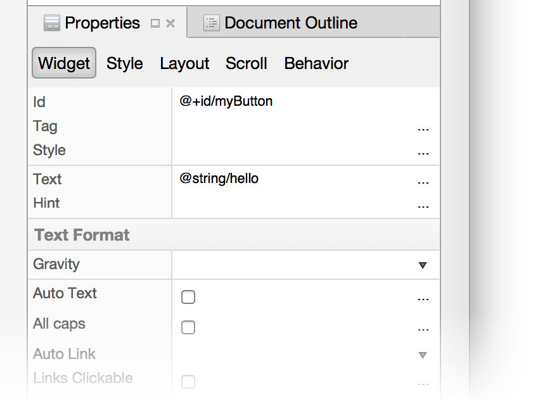Toggle the Links Clickable checkbox
540x404 pixels.
[x=188, y=381]
